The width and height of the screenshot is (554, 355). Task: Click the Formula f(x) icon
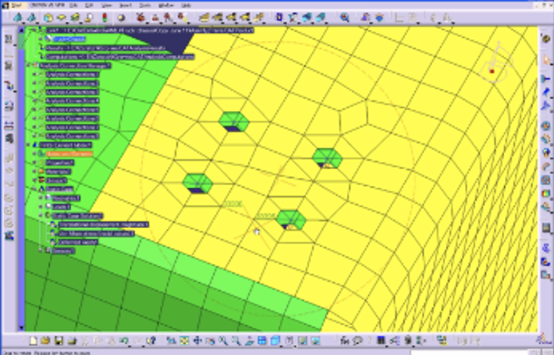click(345, 341)
